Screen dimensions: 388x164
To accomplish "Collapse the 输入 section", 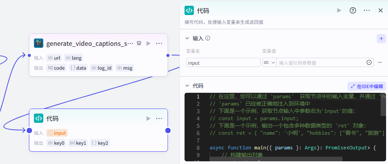I will pos(187,38).
